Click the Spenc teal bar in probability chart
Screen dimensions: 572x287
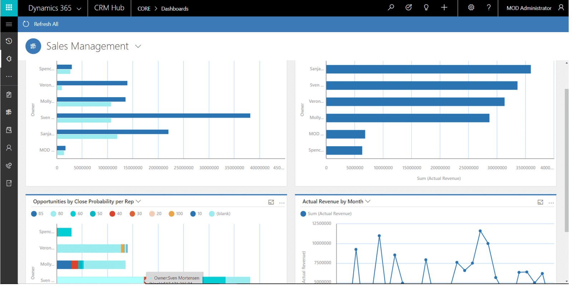64,232
